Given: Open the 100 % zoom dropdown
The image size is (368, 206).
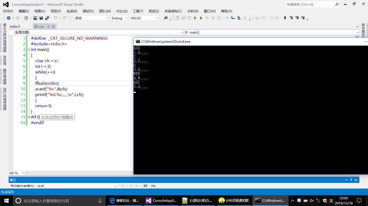Looking at the screenshot, I should tap(23, 173).
